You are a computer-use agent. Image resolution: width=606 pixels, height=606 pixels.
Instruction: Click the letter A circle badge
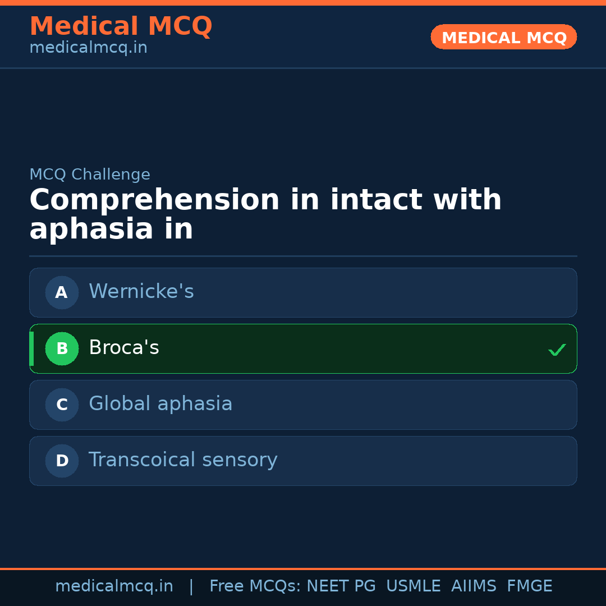coord(62,292)
